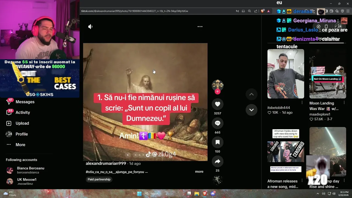Open Brave Leo AI sparkle icon
The image size is (352, 198).
(x=337, y=11)
